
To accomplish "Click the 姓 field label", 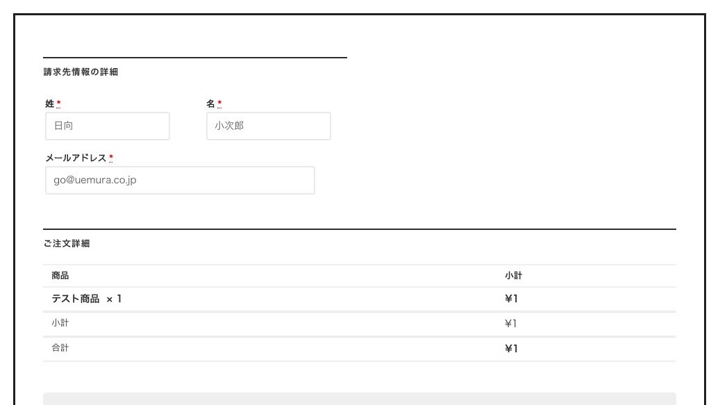I will pos(49,104).
